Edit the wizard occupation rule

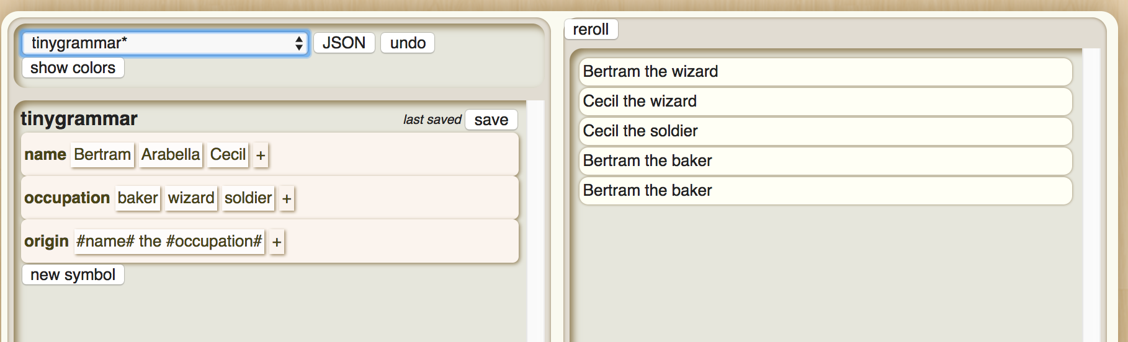(x=191, y=198)
